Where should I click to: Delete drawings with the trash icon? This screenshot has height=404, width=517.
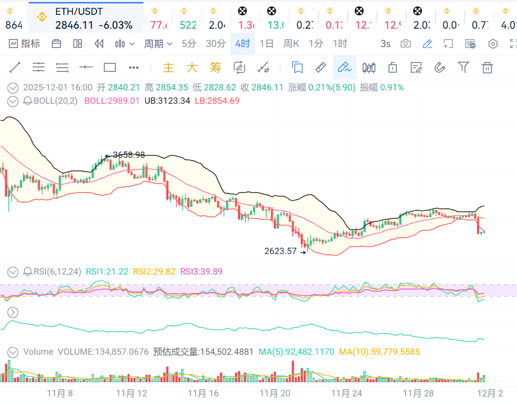coord(487,67)
